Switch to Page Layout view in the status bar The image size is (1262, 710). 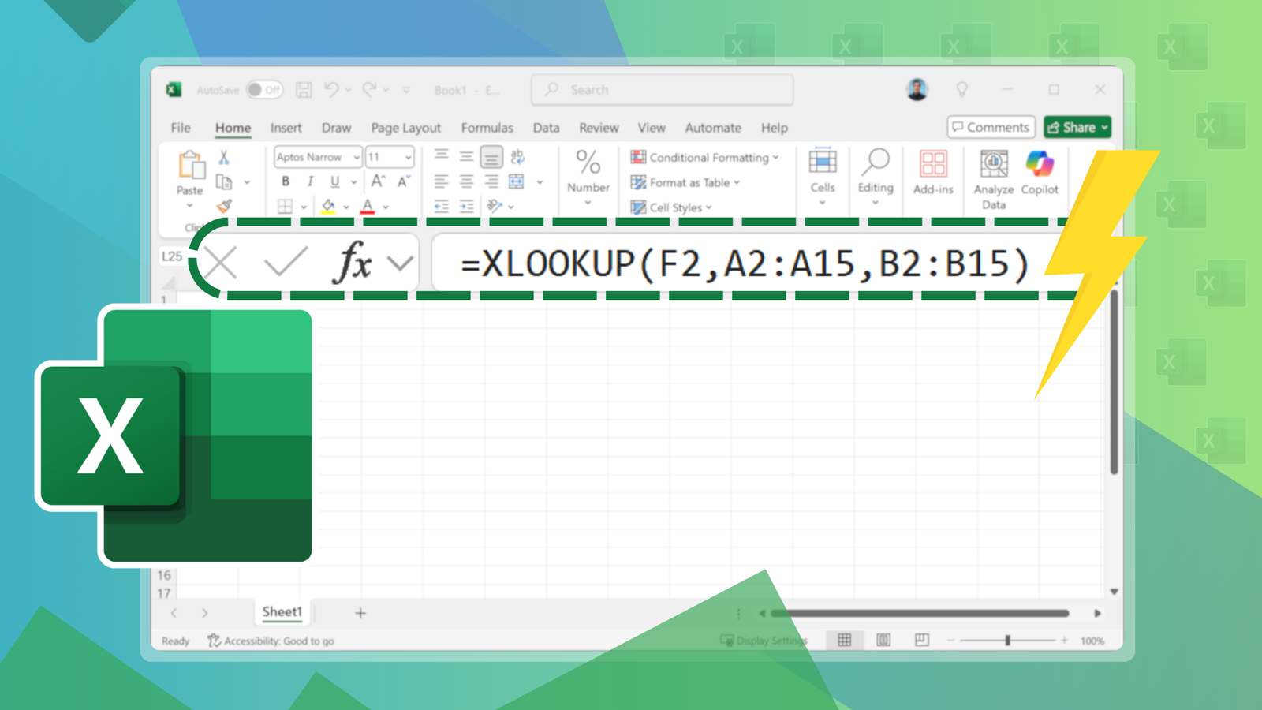883,640
